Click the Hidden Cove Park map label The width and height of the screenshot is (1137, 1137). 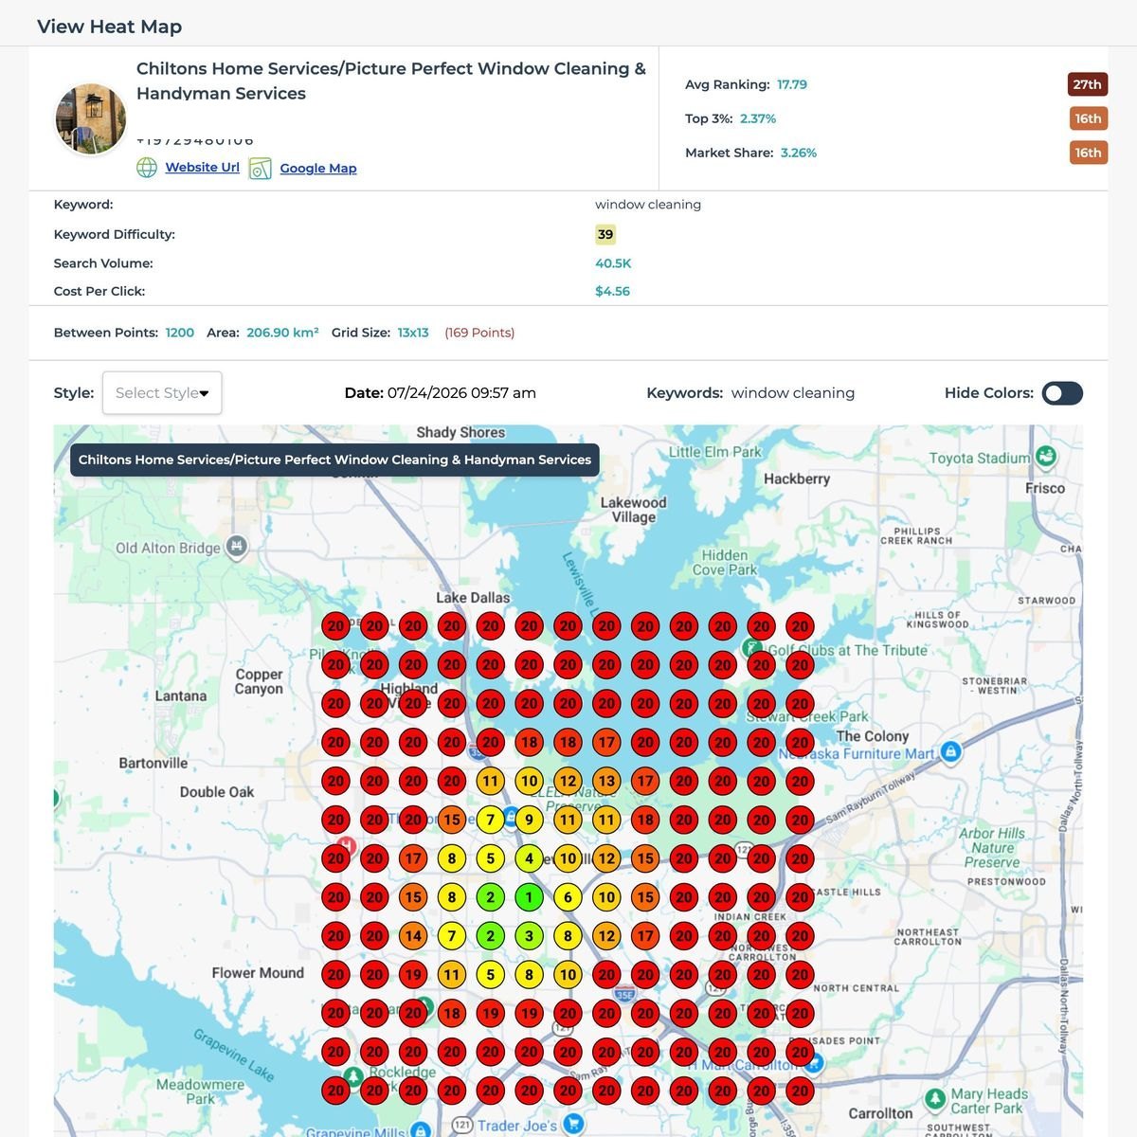point(725,563)
